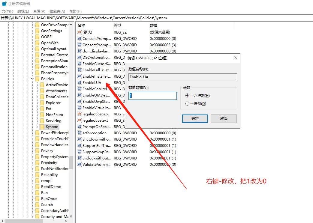313x223 pixels.
Task: Select the 十进制 decimal radio button
Action: coord(188,104)
